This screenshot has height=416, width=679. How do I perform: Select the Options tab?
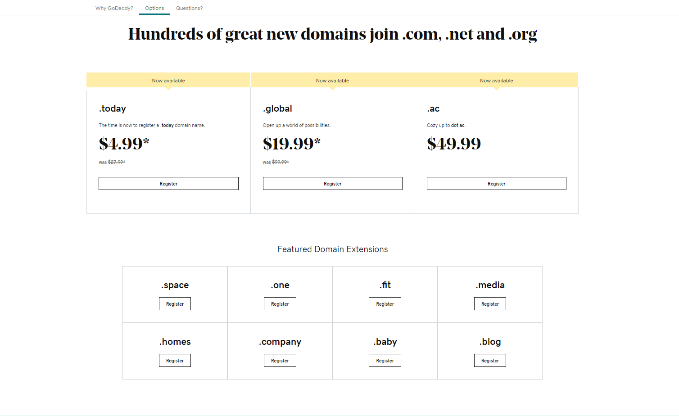coord(154,8)
